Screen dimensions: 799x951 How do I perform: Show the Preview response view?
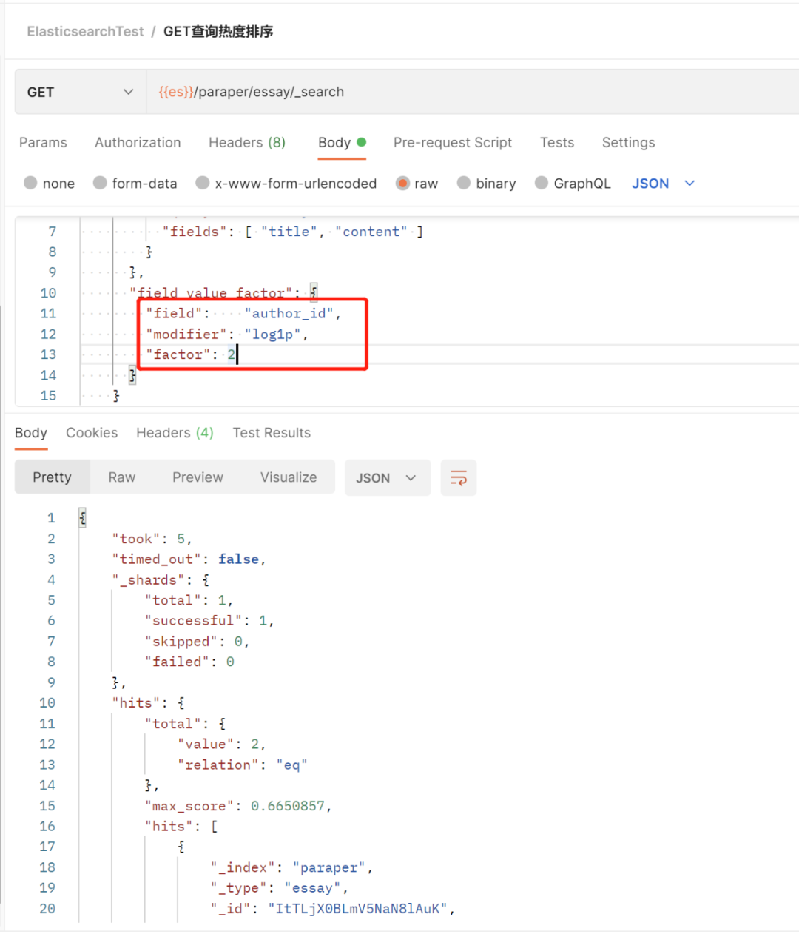click(198, 477)
